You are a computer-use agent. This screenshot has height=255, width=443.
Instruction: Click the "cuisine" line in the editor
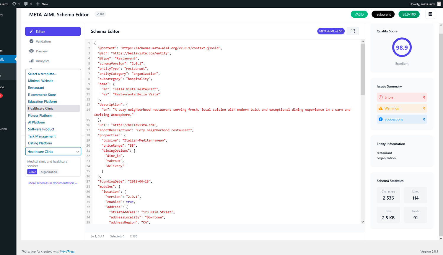click(134, 140)
